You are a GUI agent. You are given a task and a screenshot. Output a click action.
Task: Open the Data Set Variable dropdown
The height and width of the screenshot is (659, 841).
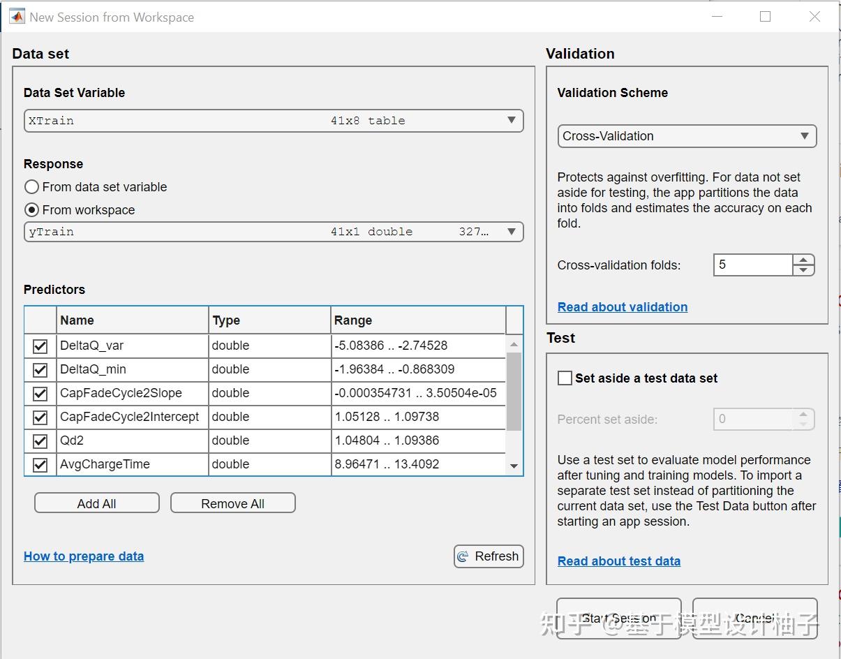pyautogui.click(x=274, y=121)
